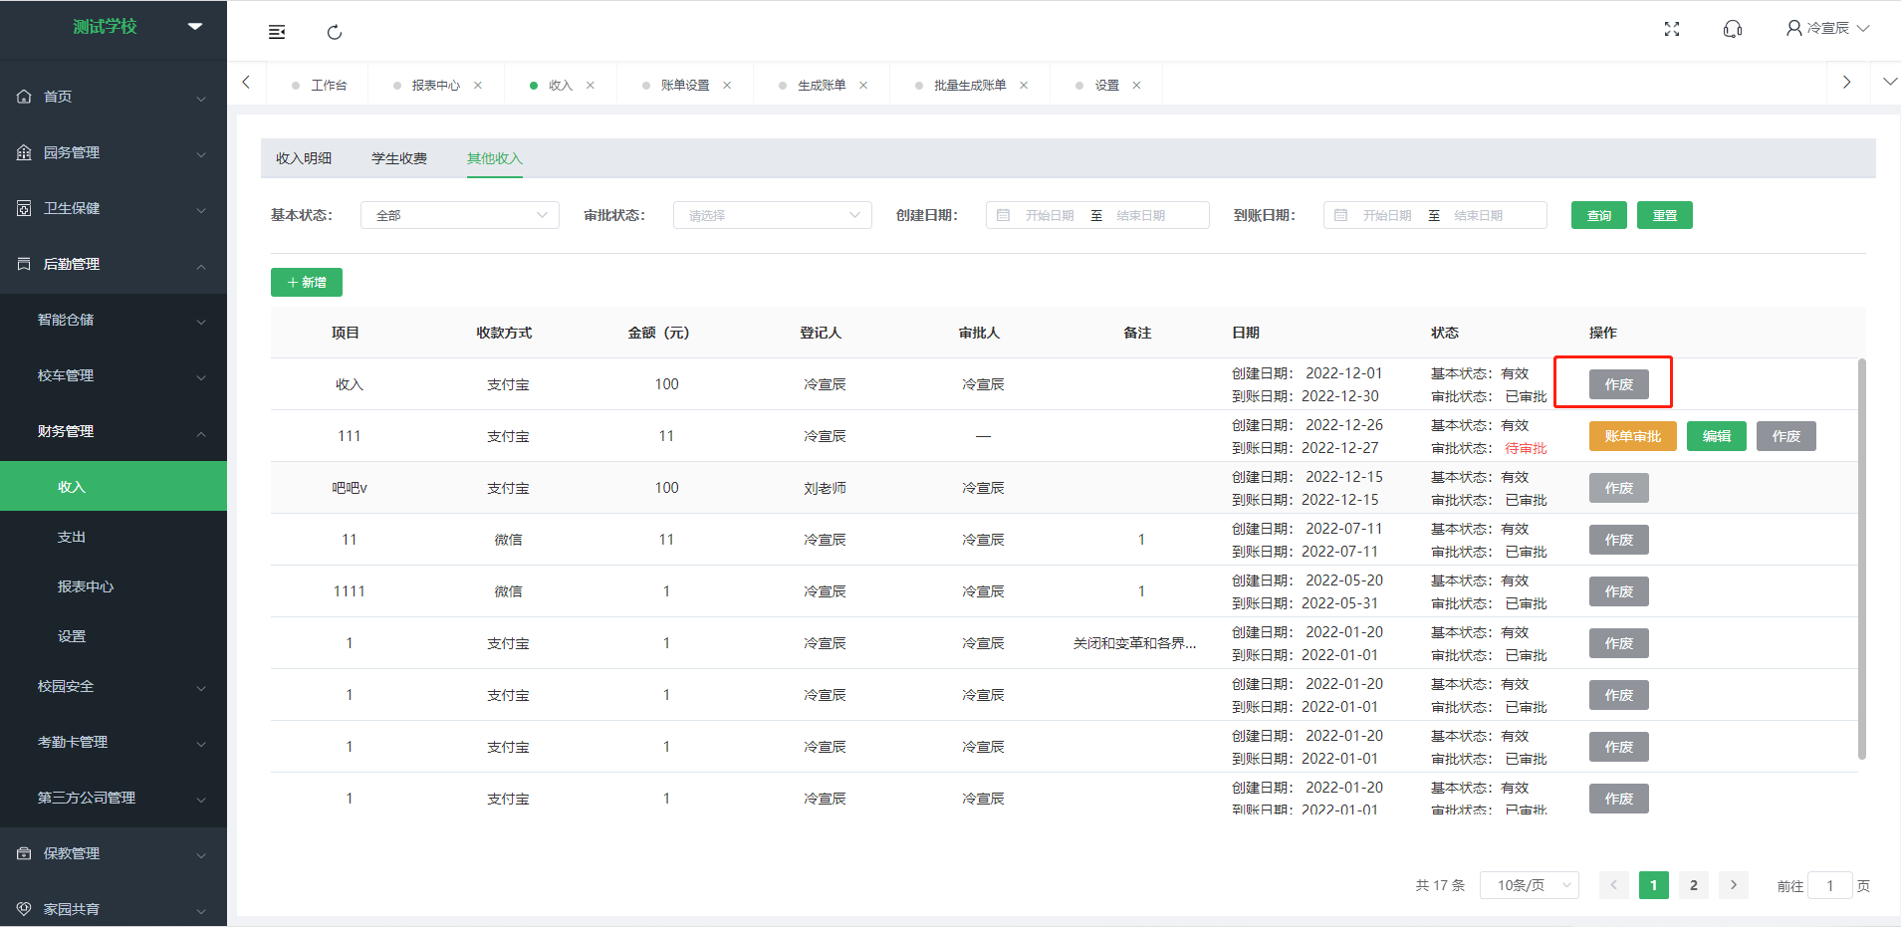Click the 园务管理 building icon
Image resolution: width=1901 pixels, height=927 pixels.
pos(24,152)
